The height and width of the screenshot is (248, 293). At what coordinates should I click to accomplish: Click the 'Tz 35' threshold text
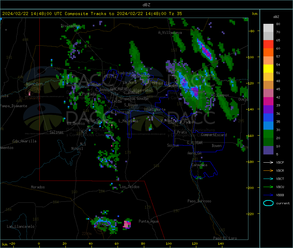tap(175, 14)
